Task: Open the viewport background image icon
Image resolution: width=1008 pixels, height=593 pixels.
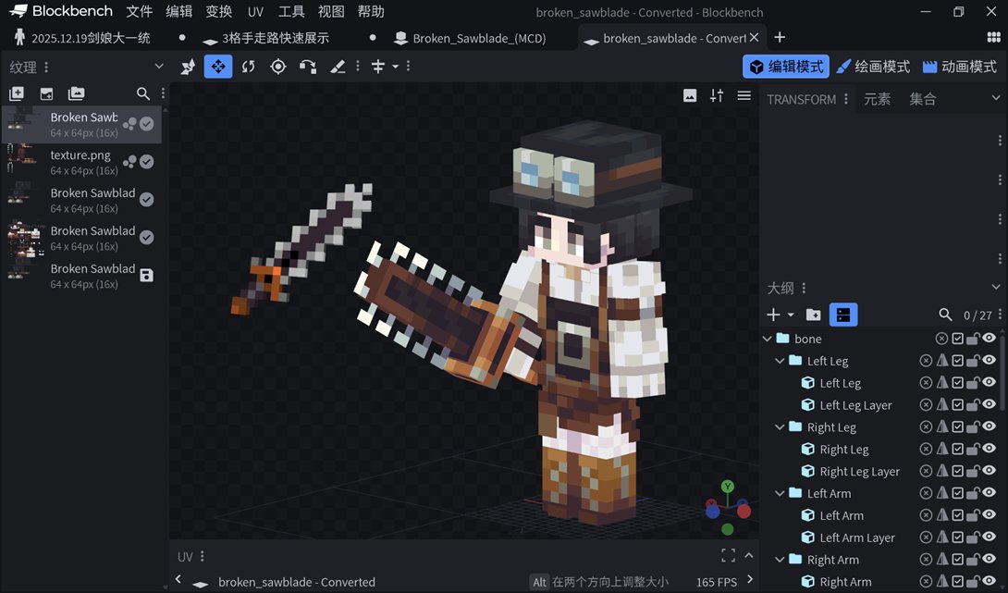Action: pyautogui.click(x=690, y=96)
